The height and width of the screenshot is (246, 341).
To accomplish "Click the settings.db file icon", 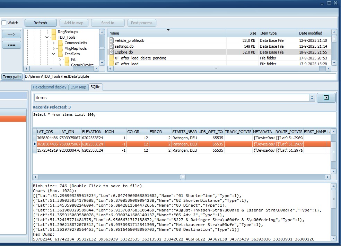I will click(112, 46).
